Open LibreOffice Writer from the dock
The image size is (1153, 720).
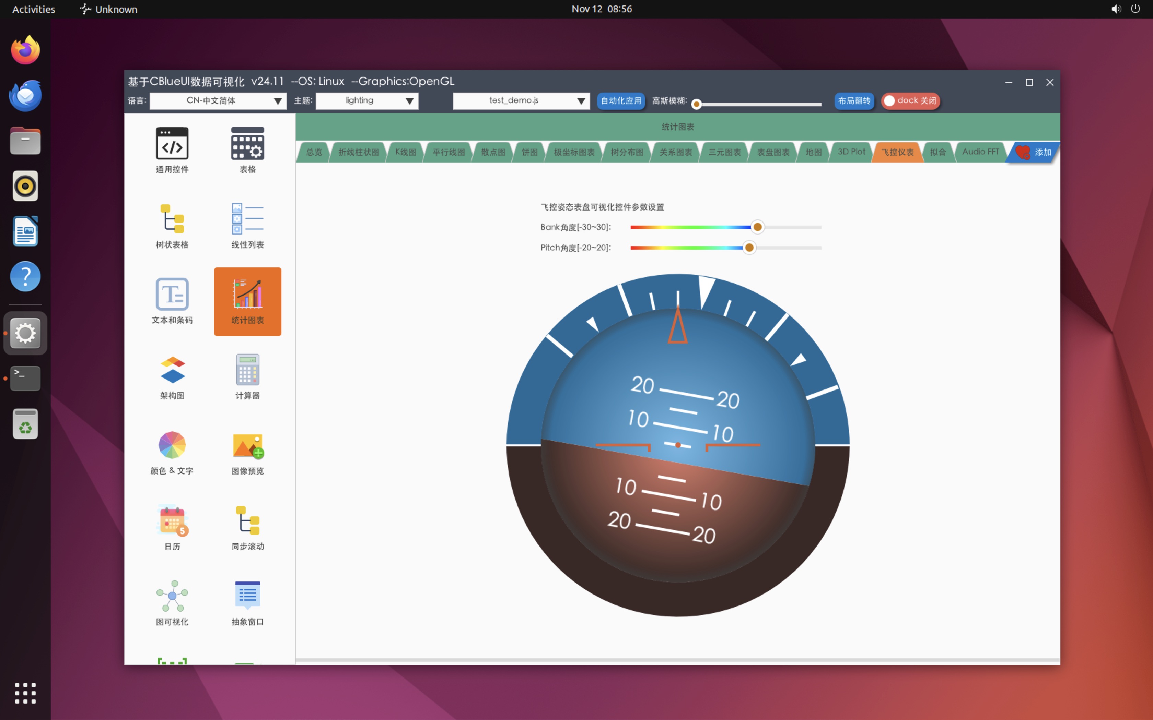tap(25, 231)
